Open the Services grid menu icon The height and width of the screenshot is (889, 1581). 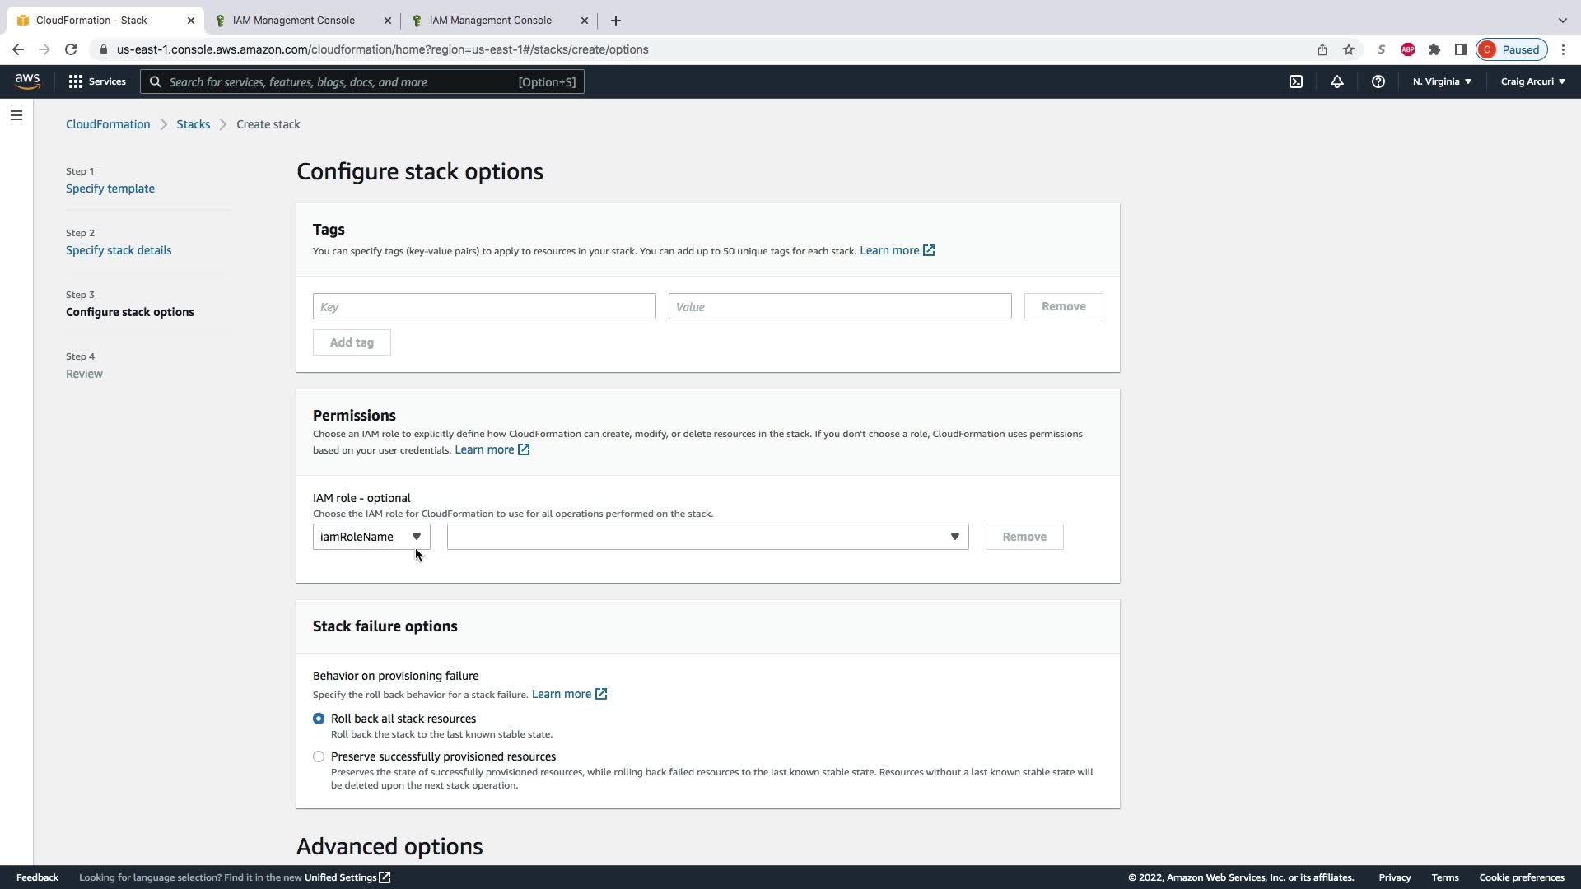[76, 81]
